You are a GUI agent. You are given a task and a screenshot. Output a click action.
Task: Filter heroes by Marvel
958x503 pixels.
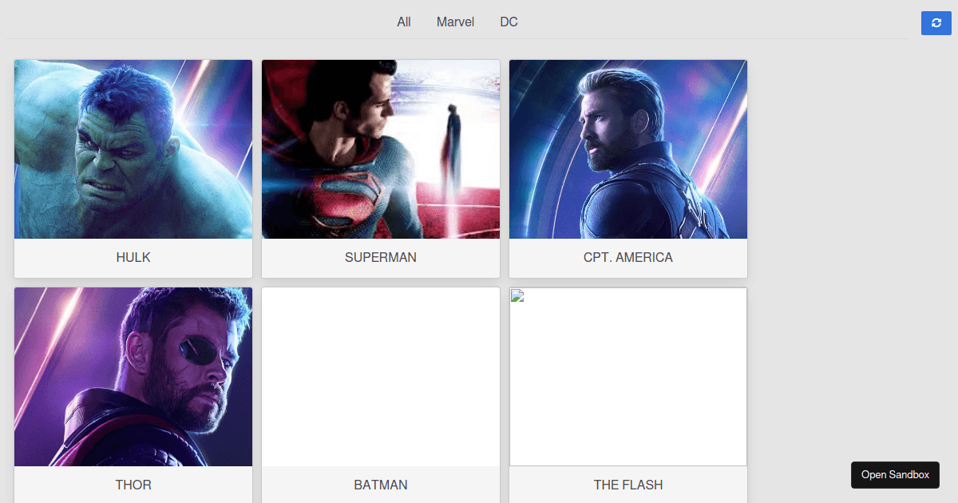coord(455,22)
